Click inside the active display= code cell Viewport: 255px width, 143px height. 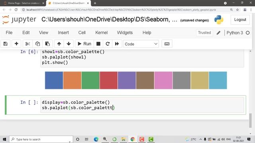pyautogui.click(x=142, y=105)
